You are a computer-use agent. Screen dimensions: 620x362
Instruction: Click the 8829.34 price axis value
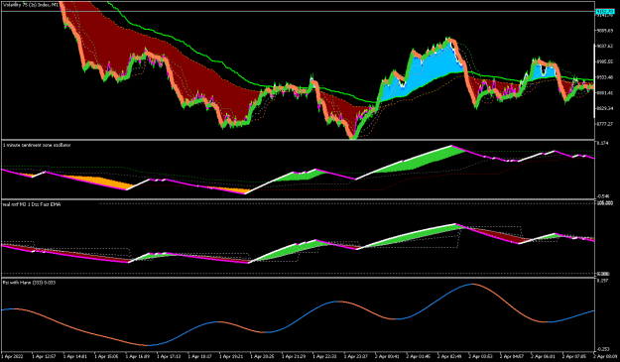(605, 108)
